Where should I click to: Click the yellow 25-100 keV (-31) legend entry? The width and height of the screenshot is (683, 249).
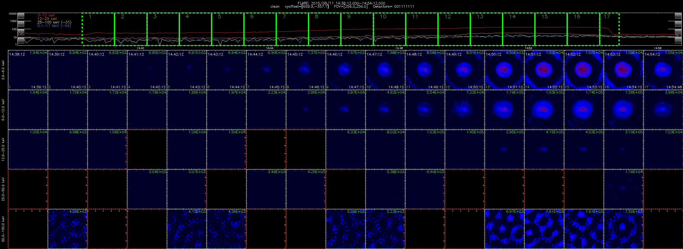(54, 22)
